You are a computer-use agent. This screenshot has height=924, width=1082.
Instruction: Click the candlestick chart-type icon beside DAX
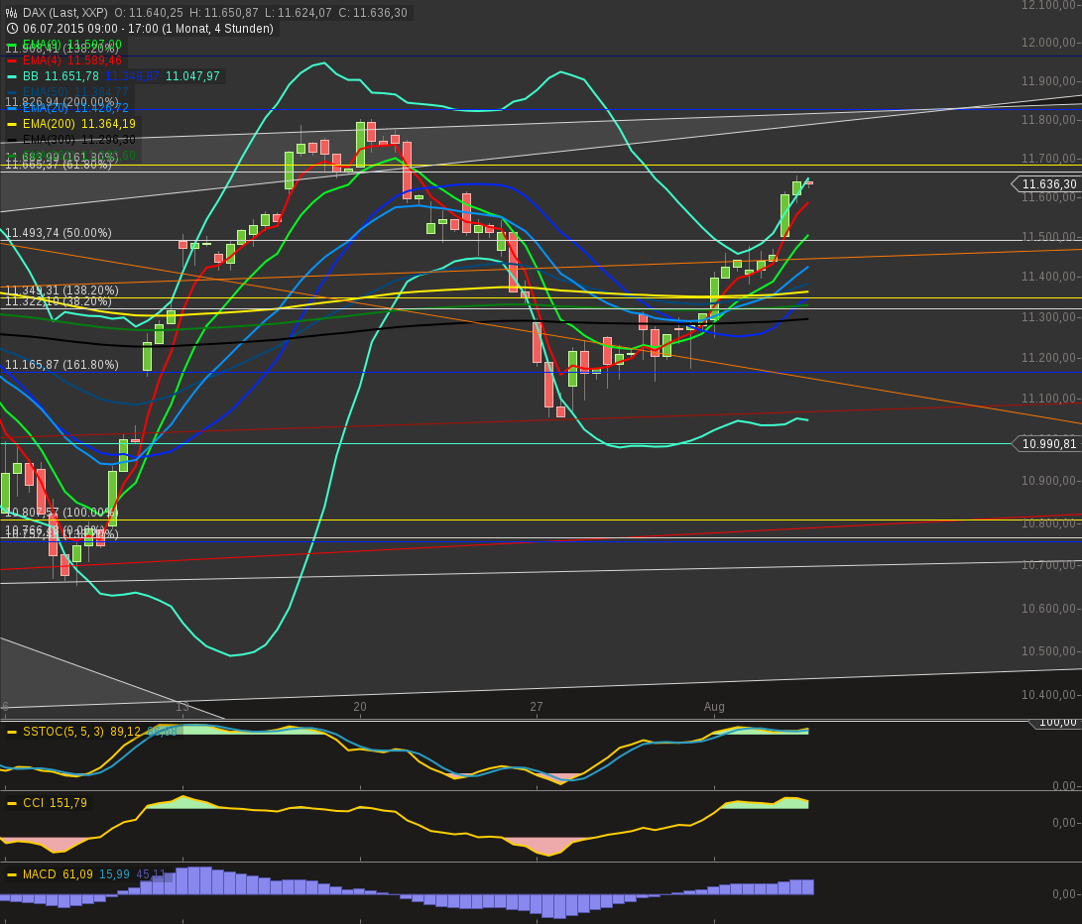click(x=12, y=13)
